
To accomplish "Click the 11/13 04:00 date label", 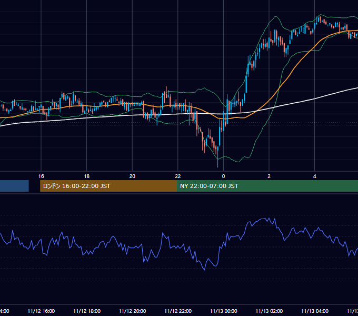I will pyautogui.click(x=315, y=311).
